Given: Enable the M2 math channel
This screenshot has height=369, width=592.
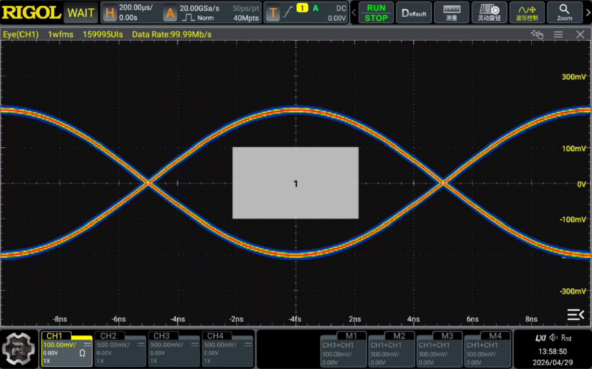Looking at the screenshot, I should point(391,349).
